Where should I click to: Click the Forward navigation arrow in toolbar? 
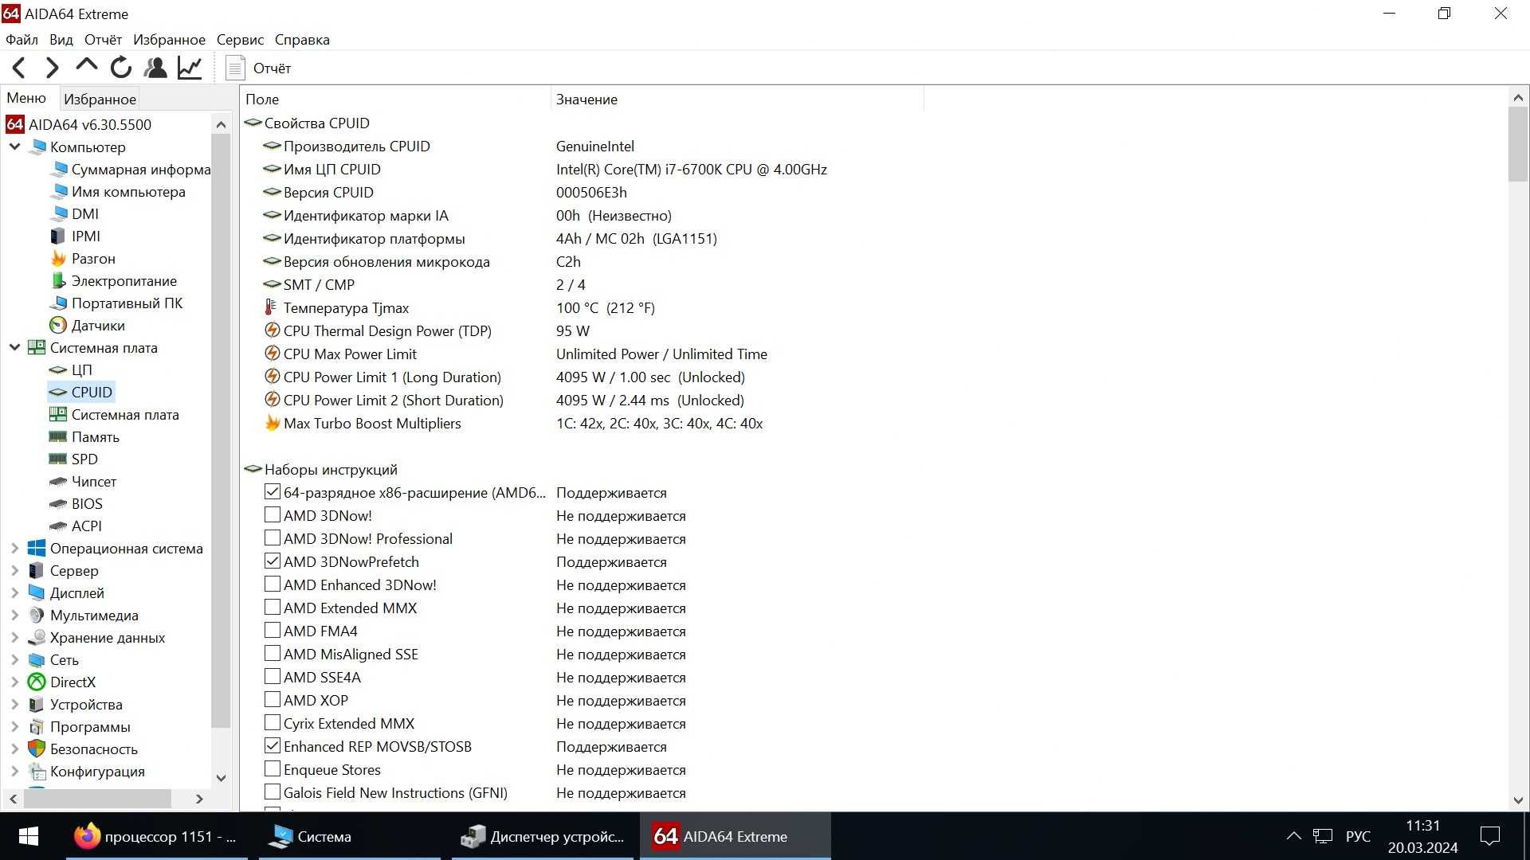click(53, 68)
